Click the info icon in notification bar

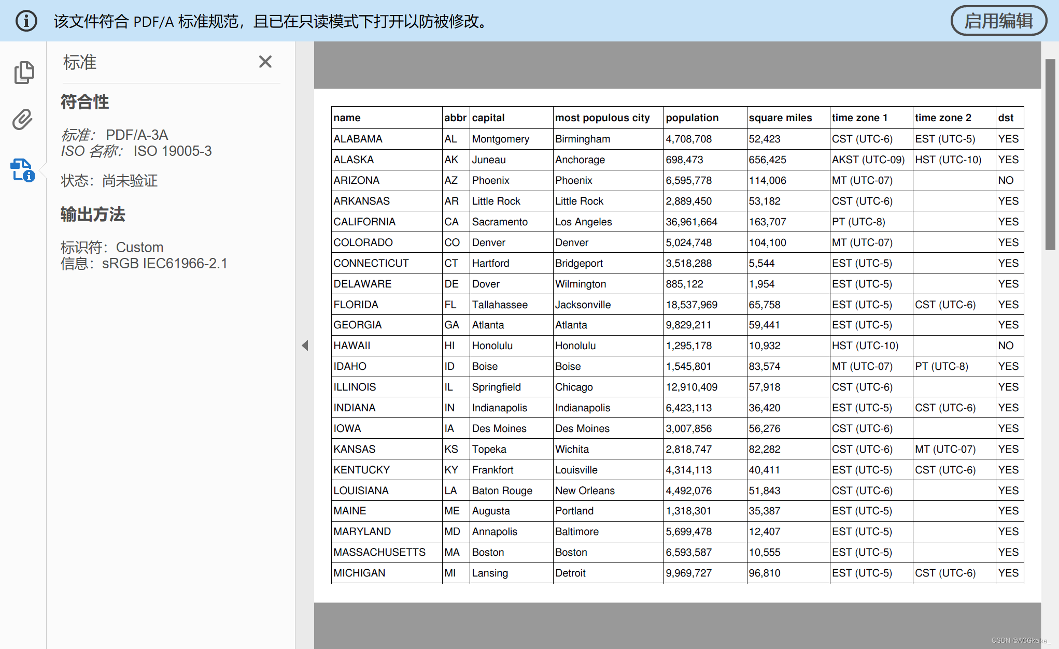tap(26, 21)
